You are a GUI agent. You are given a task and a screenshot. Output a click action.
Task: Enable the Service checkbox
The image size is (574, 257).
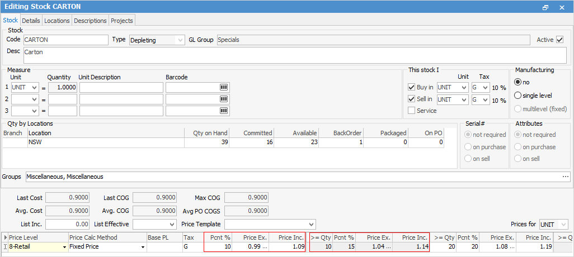(x=412, y=111)
